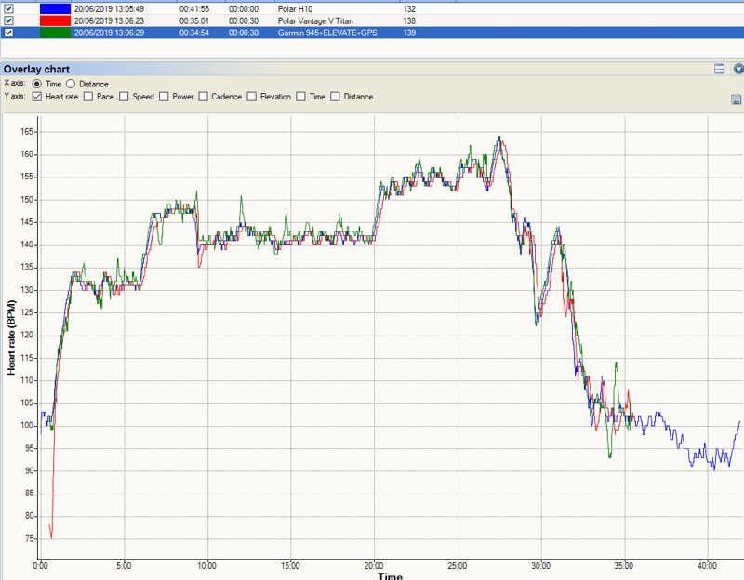Uncheck the Polar H10 row checkbox
Screen dimensions: 744x580
(x=8, y=8)
